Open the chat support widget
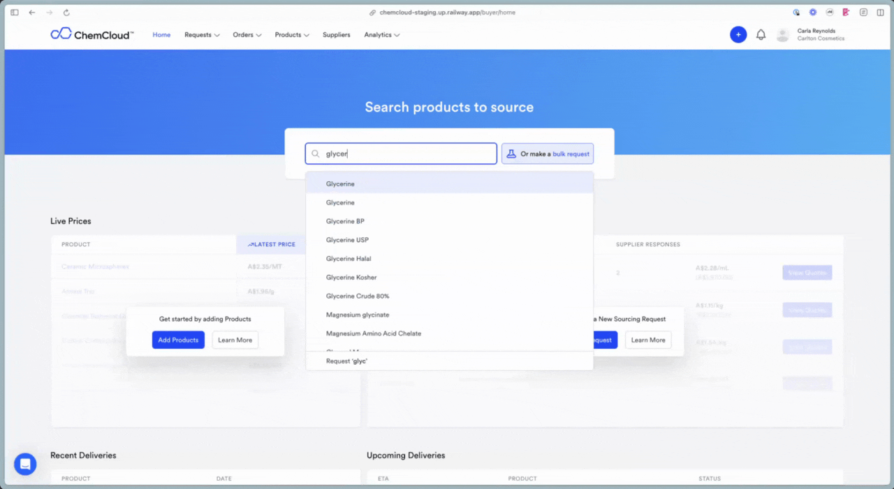Viewport: 894px width, 489px height. pyautogui.click(x=25, y=464)
